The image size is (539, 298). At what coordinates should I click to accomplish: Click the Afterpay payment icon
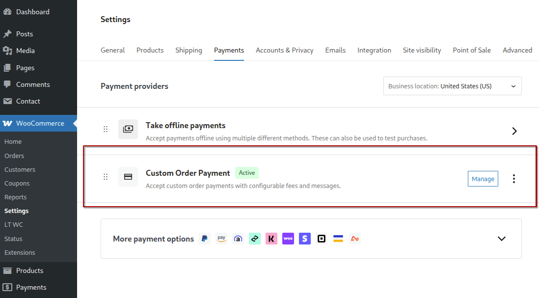255,239
